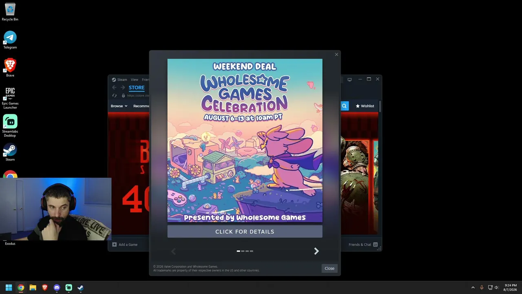Switch to Brave on the taskbar

point(45,287)
